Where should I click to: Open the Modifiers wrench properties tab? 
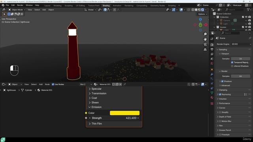coord(212,74)
